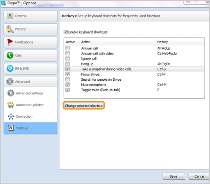Click the General light-switch icon
The height and width of the screenshot is (184, 210).
pos(10,16)
